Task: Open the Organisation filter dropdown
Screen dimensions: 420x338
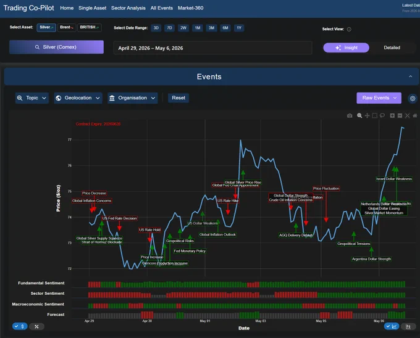Action: pyautogui.click(x=133, y=98)
